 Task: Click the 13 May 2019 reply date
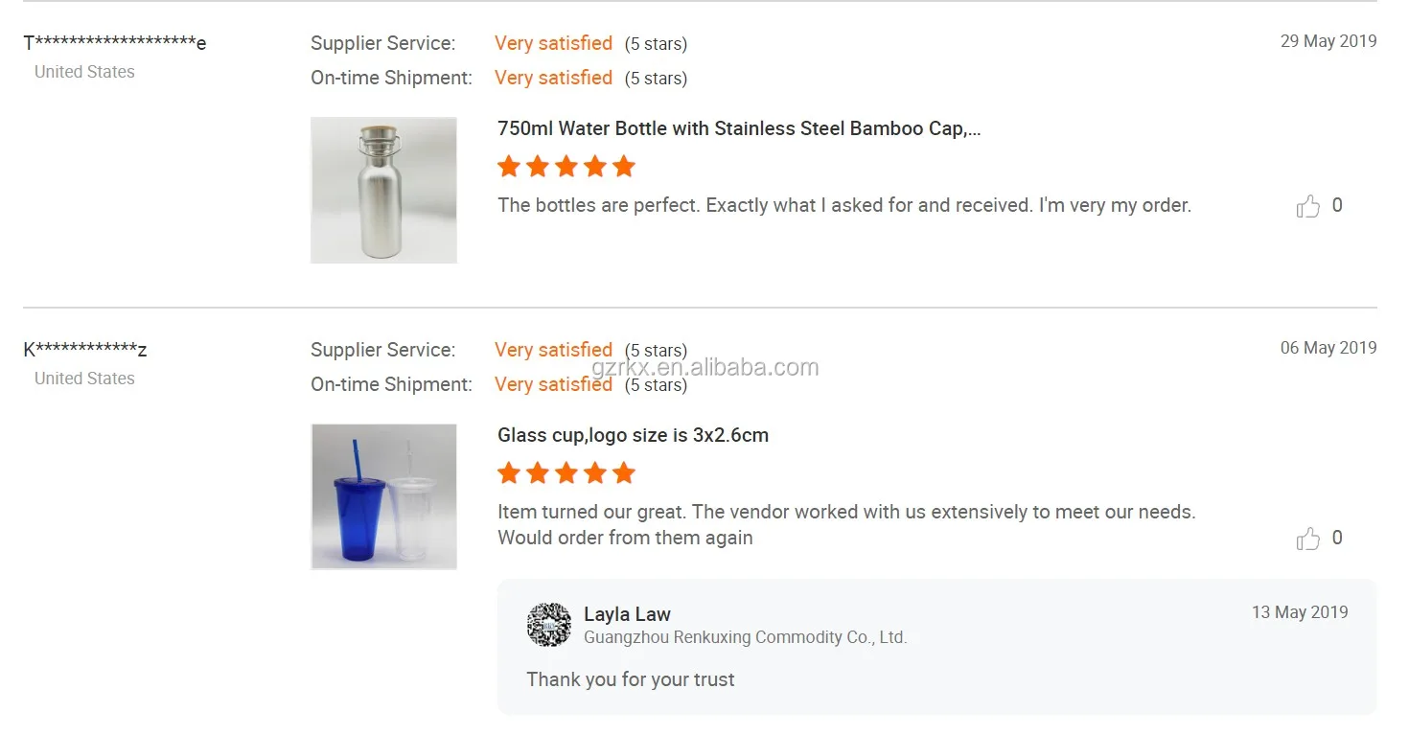(1299, 612)
